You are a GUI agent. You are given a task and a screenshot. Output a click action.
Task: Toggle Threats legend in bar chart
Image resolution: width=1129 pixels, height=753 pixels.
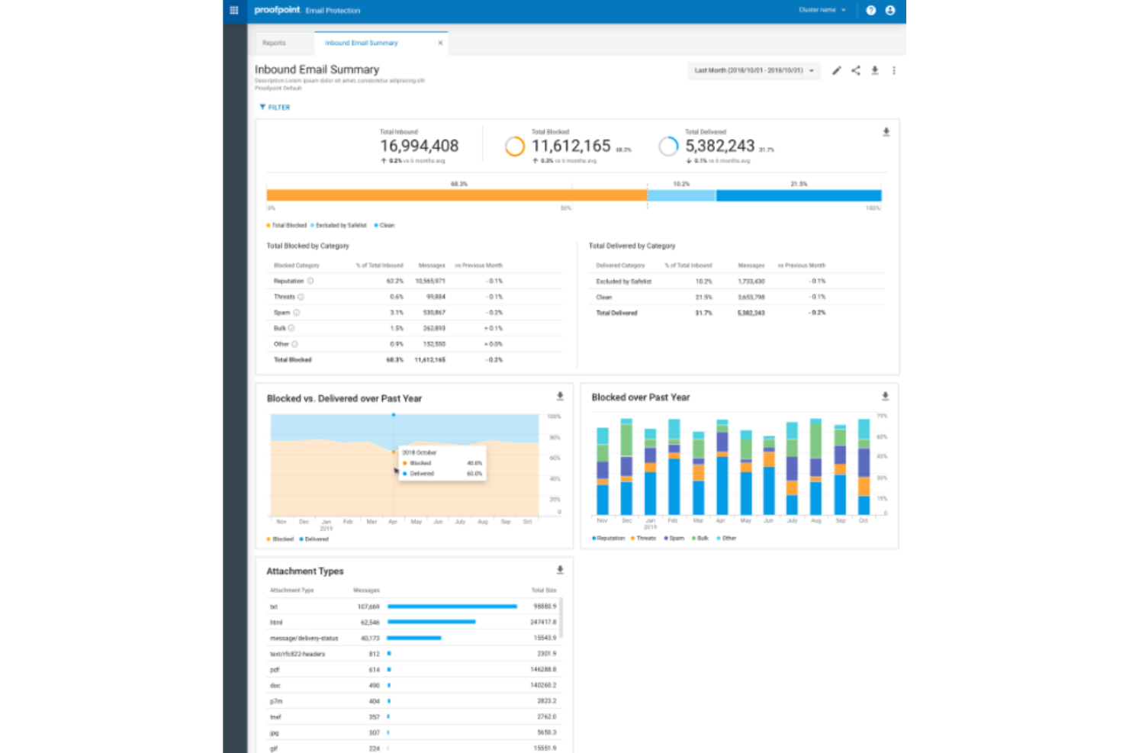pyautogui.click(x=644, y=538)
